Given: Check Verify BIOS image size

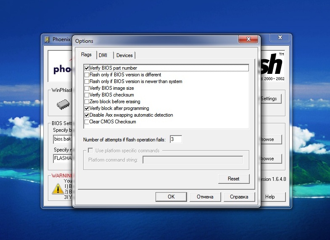Looking at the screenshot, I should pos(87,88).
